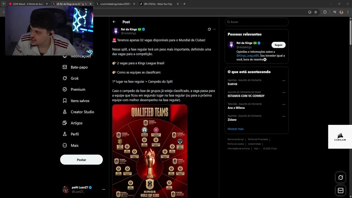Open Política de Privacidade footer link
352x198 pixels.
pyautogui.click(x=258, y=139)
